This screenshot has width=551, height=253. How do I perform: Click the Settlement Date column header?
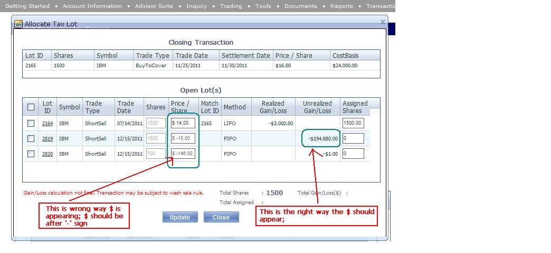pos(245,55)
